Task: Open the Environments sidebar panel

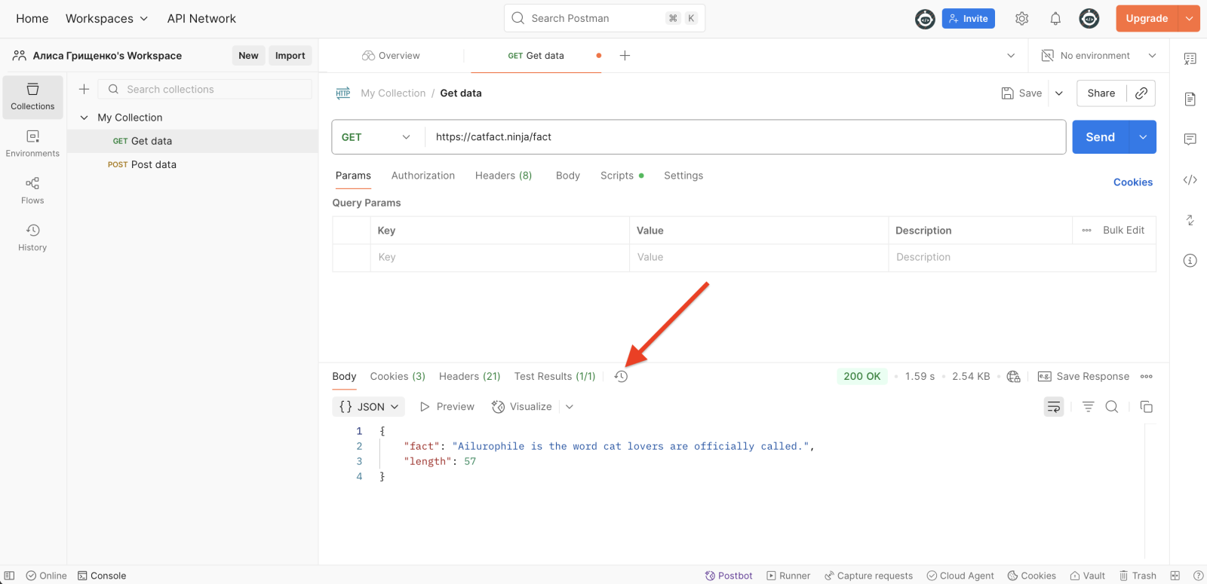Action: (32, 144)
